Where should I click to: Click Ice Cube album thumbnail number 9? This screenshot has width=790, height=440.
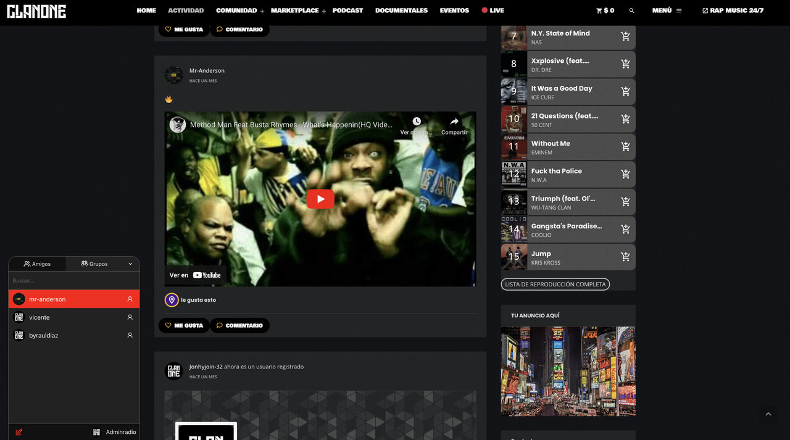tap(514, 91)
